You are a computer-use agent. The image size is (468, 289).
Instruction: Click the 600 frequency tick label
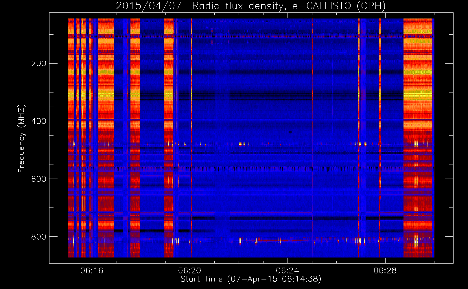coord(39,179)
